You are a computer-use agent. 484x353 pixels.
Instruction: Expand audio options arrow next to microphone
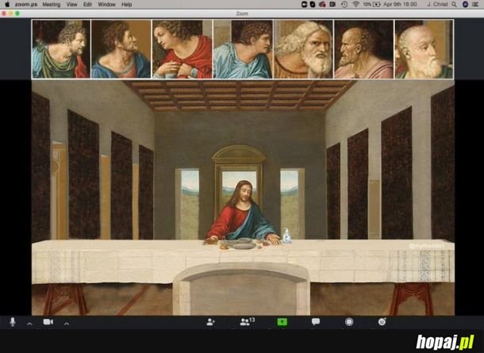tap(29, 324)
